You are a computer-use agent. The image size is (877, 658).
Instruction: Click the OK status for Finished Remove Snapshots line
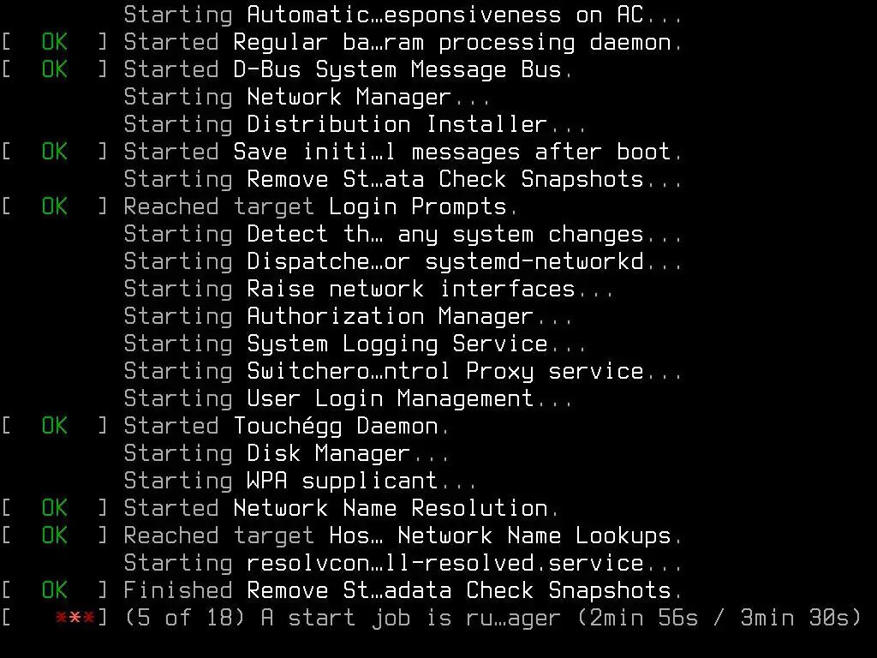(54, 590)
